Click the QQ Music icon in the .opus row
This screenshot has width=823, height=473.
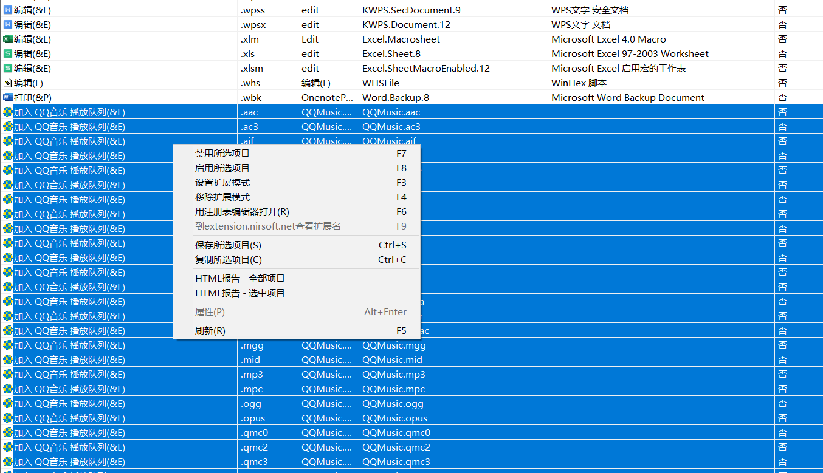pos(7,418)
